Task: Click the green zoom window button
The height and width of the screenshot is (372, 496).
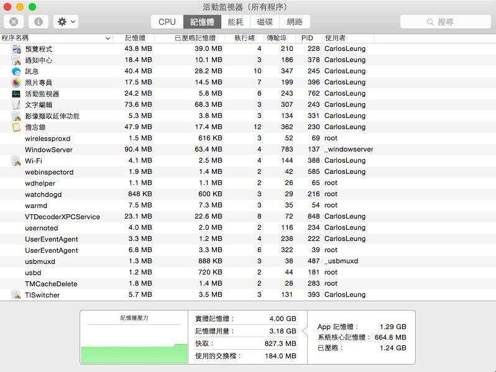Action: click(x=32, y=7)
